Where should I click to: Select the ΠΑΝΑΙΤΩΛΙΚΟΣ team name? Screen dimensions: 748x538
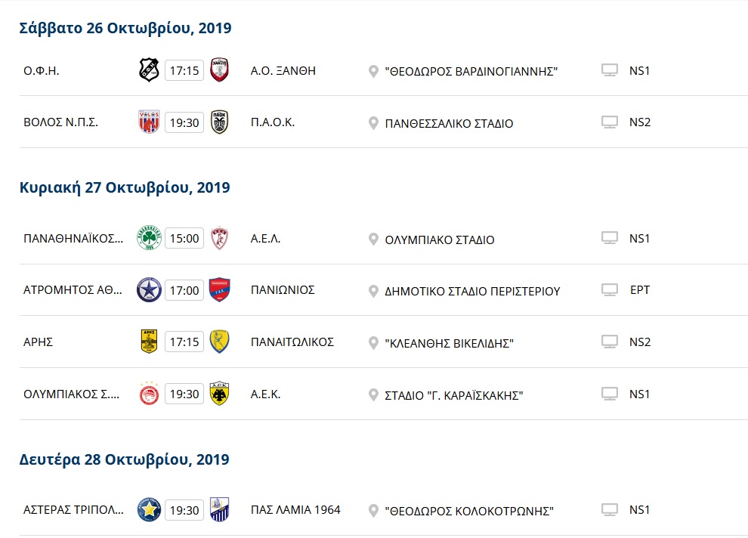click(x=292, y=342)
